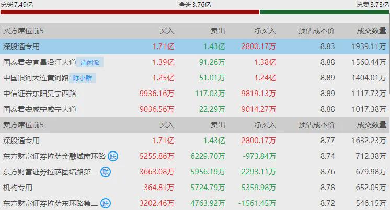Click 5255.86万 buy amount
Image resolution: width=390 pixels, height=210 pixels.
tap(157, 156)
